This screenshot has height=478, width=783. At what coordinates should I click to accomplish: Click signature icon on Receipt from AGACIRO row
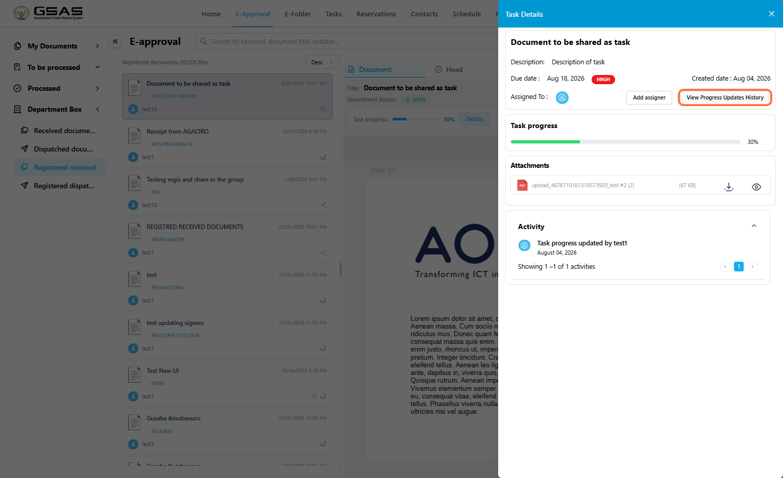(x=323, y=157)
